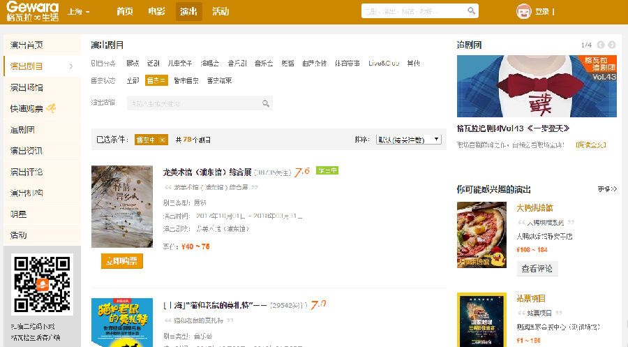Filter by 儿童亲子 category
The image size is (628, 347).
click(x=180, y=64)
